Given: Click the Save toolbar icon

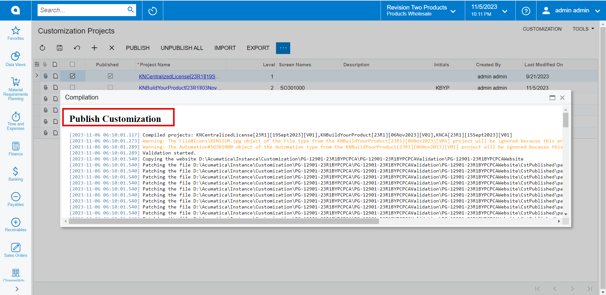Looking at the screenshot, I should point(60,48).
